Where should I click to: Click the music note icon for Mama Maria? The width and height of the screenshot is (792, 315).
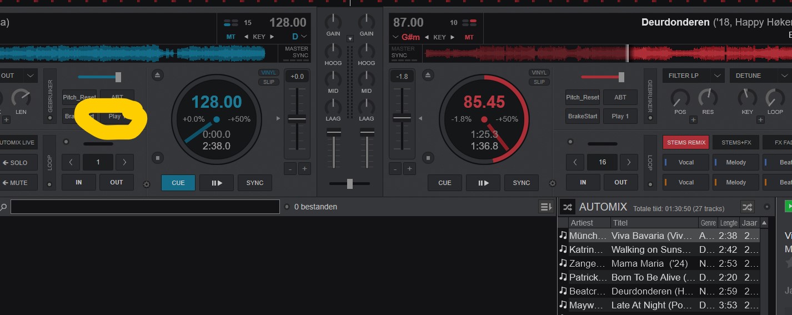pos(563,263)
